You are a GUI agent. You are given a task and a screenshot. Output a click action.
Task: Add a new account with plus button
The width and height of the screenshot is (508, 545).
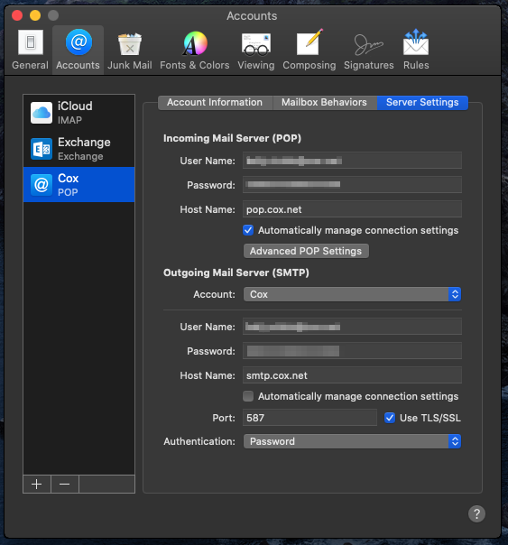click(37, 484)
